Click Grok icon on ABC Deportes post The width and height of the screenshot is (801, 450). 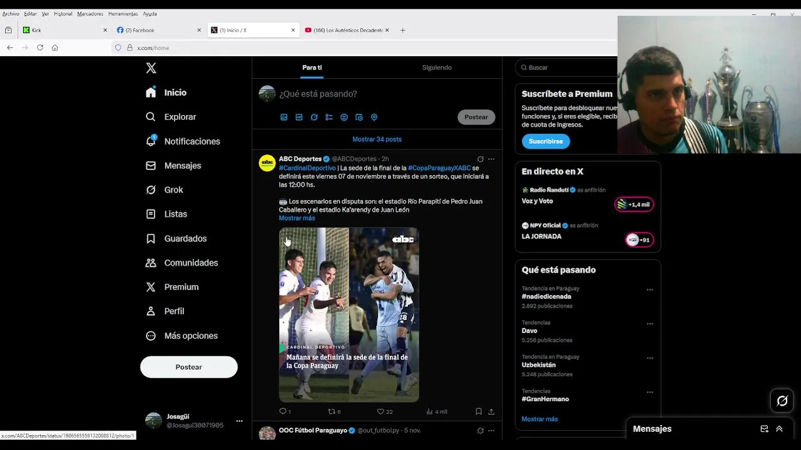(x=481, y=159)
